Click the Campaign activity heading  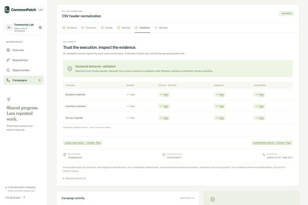73,198
